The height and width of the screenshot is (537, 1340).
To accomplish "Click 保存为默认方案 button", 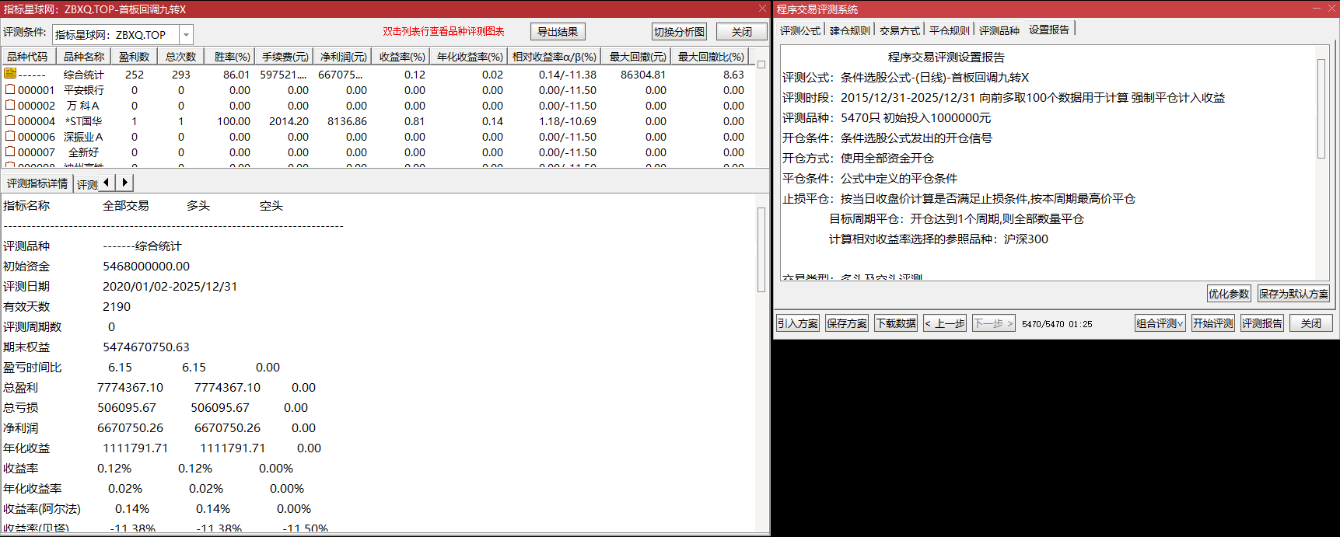I will pyautogui.click(x=1293, y=294).
